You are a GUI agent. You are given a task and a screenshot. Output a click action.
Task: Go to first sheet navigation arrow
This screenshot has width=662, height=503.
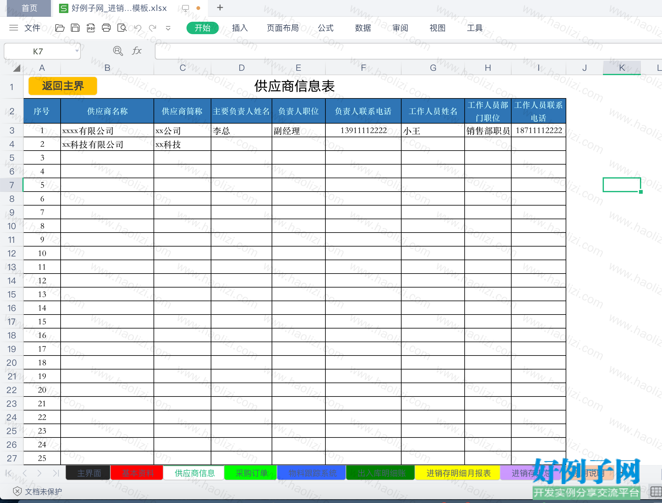click(9, 473)
